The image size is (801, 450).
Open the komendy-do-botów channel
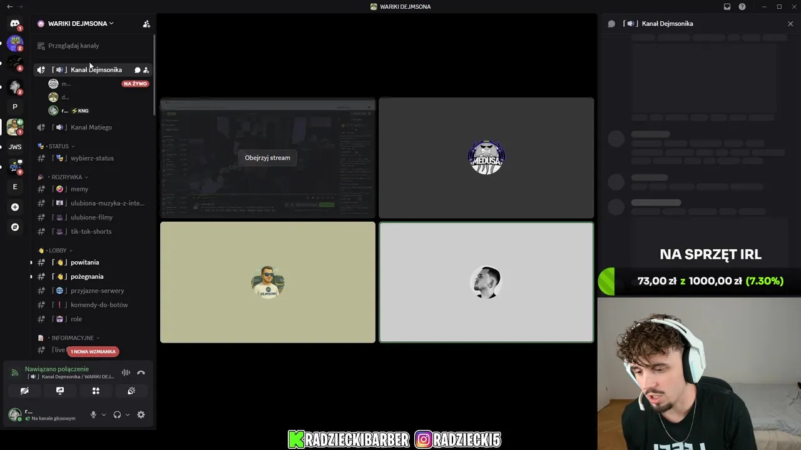93,305
